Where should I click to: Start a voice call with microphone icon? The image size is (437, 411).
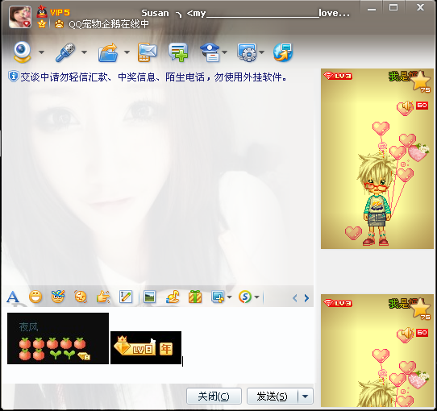click(x=66, y=52)
